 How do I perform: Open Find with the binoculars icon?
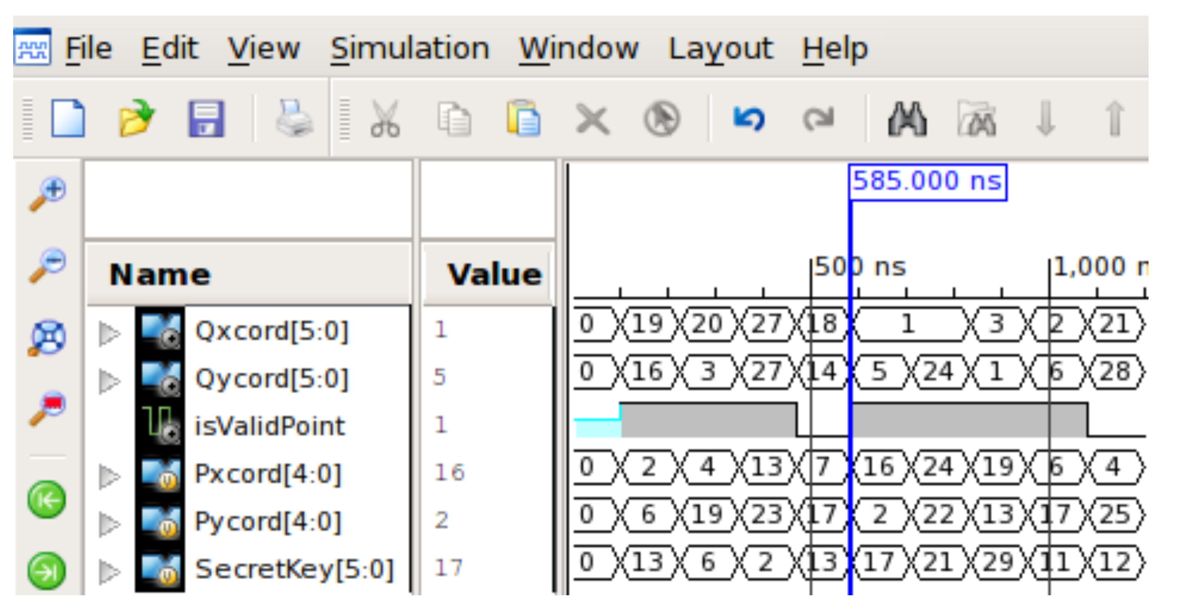click(907, 118)
